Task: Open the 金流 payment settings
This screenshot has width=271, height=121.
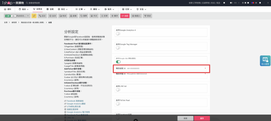Action: click(52, 16)
